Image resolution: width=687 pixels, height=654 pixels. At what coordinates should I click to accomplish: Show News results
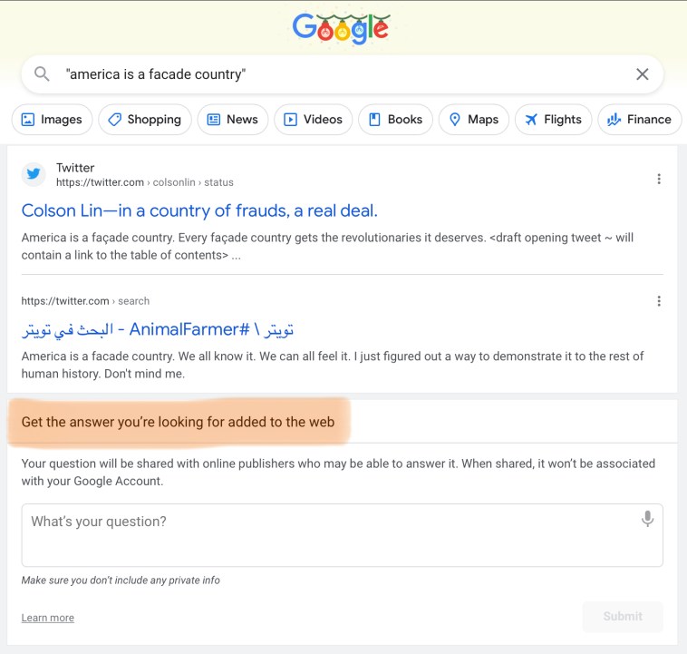[232, 120]
